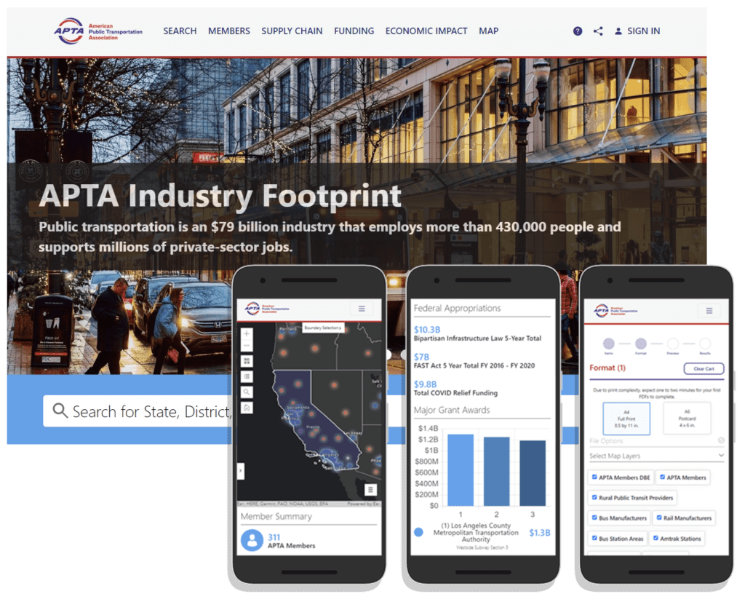This screenshot has width=745, height=594.
Task: Click APTA logo on the format phone
Action: click(615, 311)
